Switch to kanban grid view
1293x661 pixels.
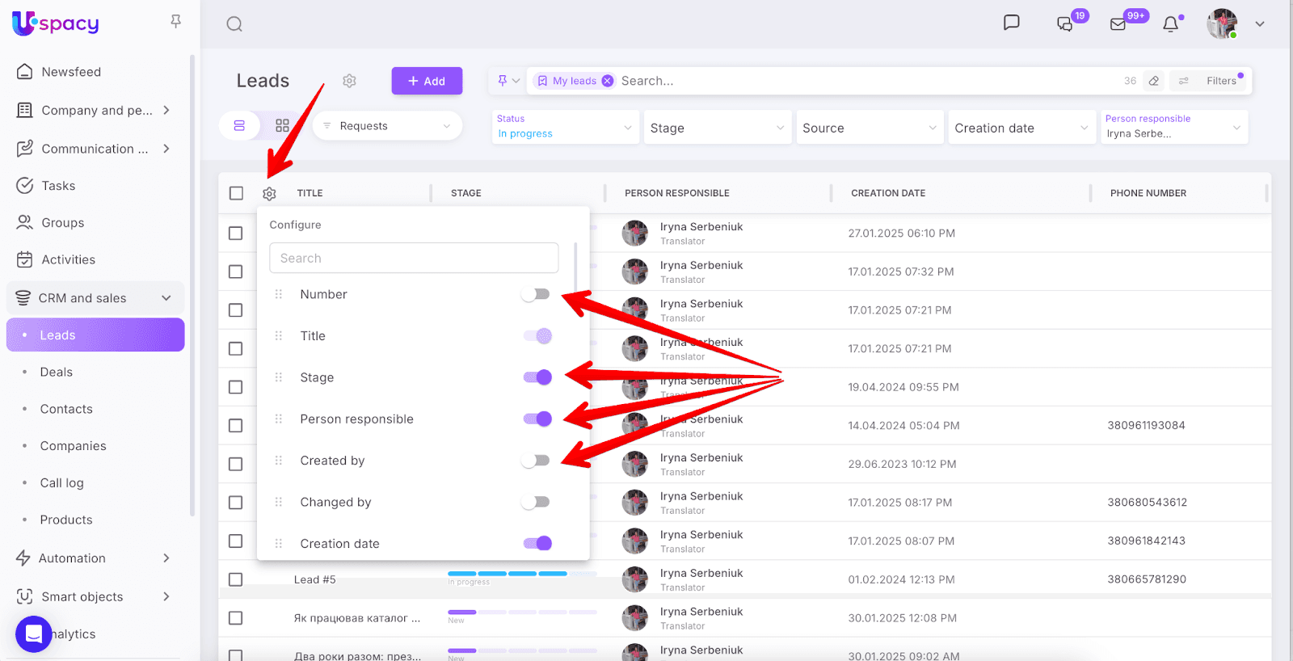click(x=282, y=126)
